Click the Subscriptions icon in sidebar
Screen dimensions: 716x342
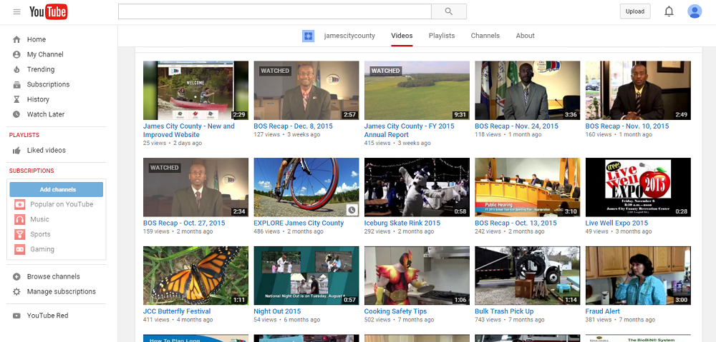coord(17,85)
